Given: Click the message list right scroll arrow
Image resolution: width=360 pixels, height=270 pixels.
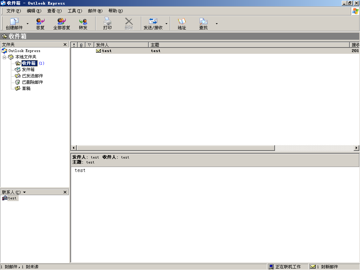Looking at the screenshot, I should (x=356, y=148).
